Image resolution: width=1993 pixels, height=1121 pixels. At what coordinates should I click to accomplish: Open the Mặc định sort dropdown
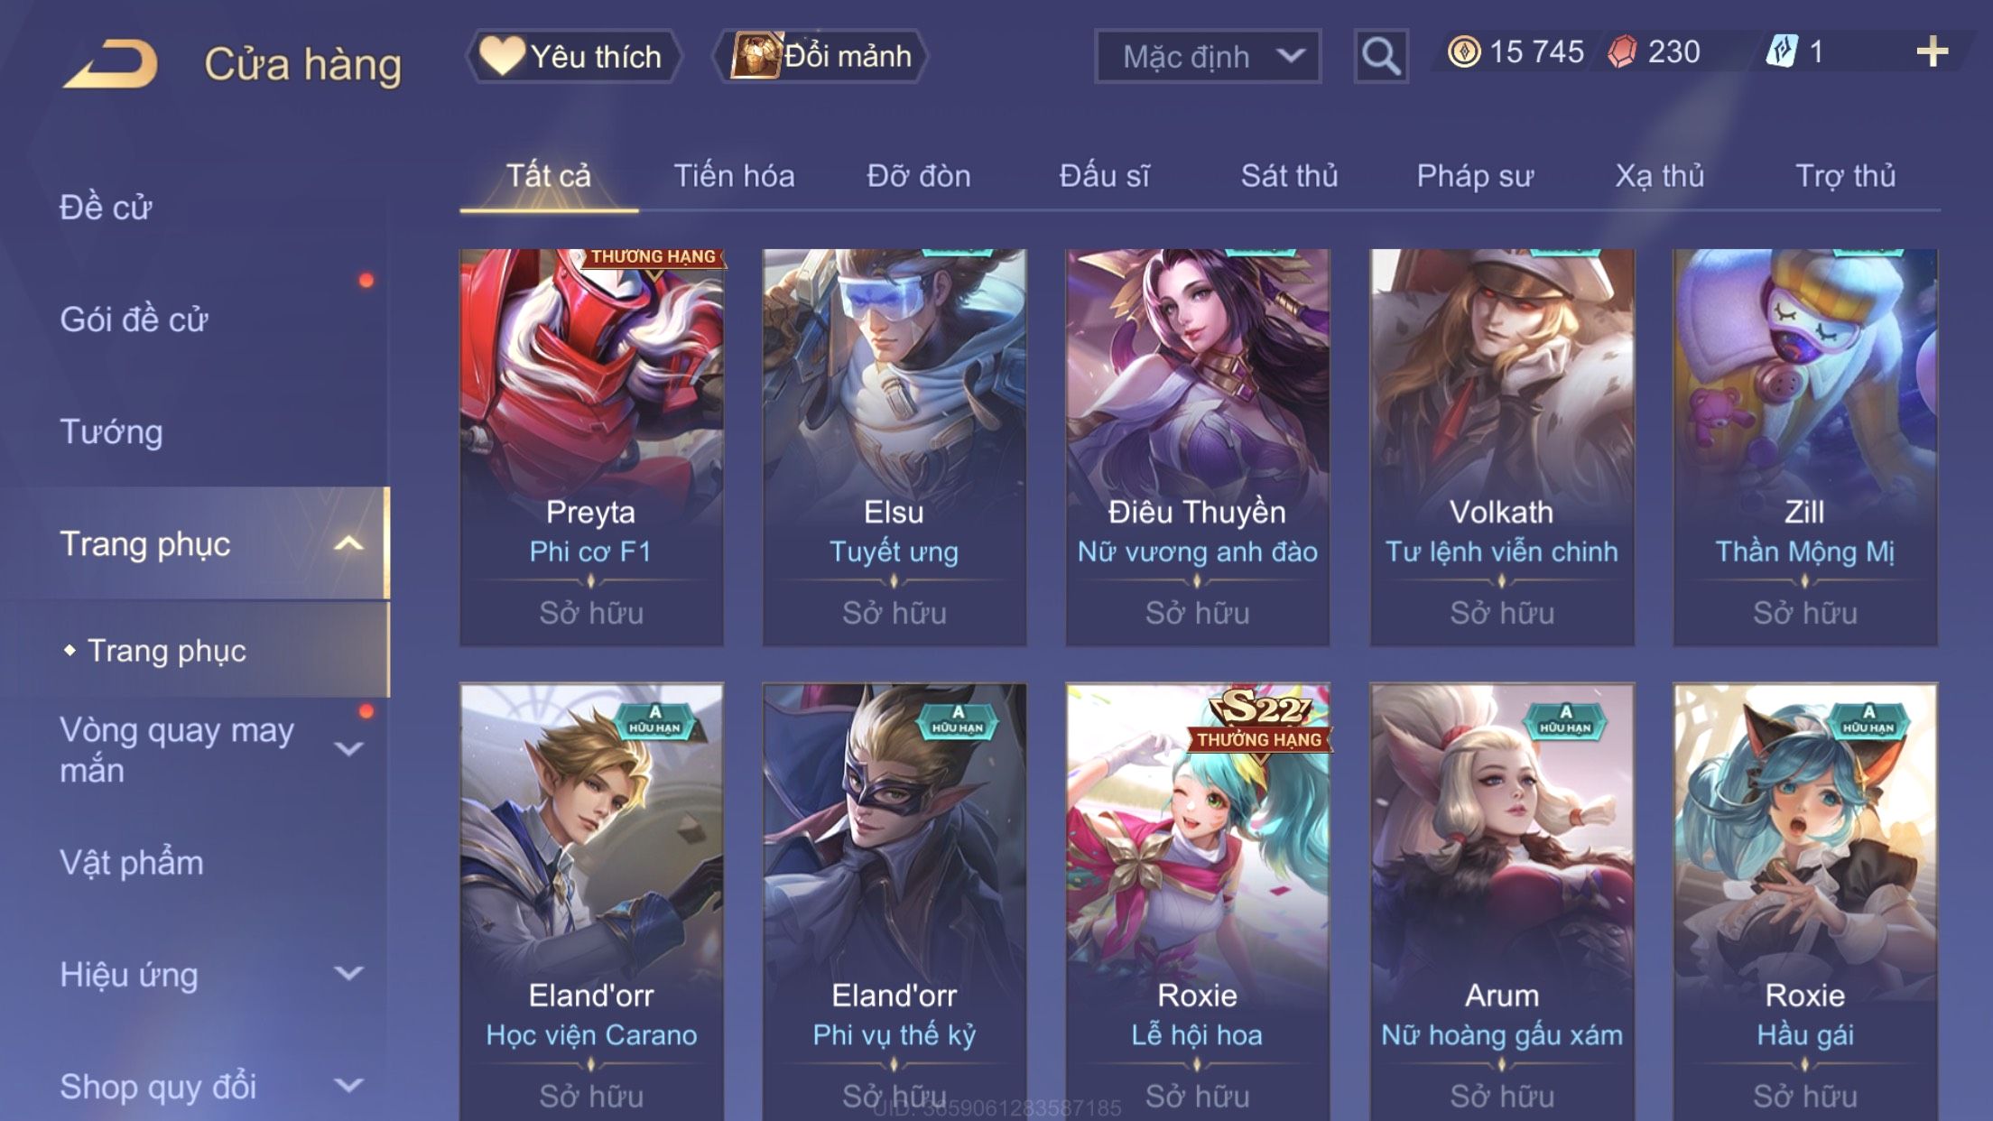1208,56
